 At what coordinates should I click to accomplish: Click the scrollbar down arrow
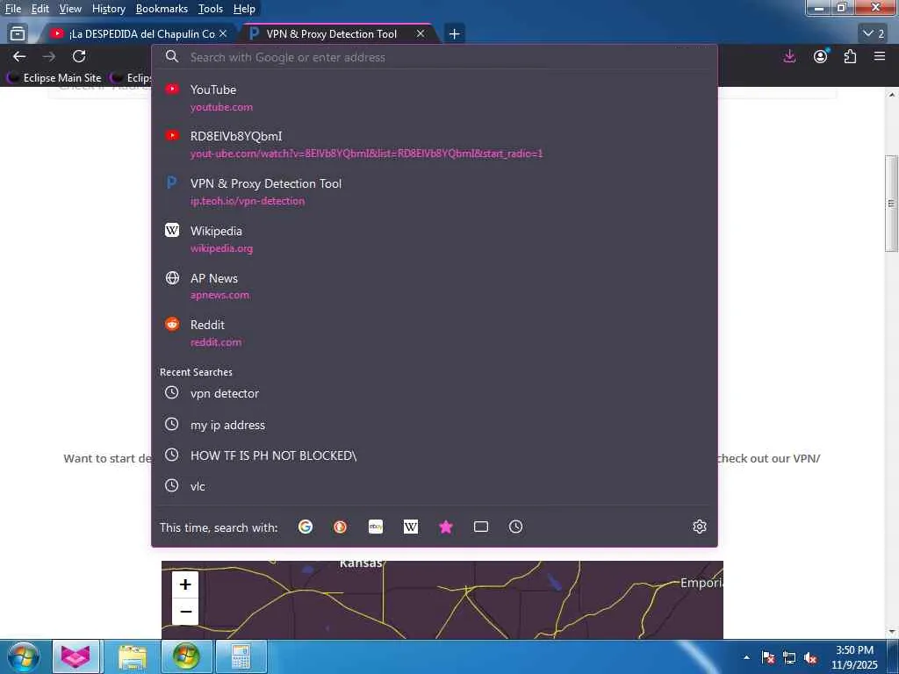[892, 632]
